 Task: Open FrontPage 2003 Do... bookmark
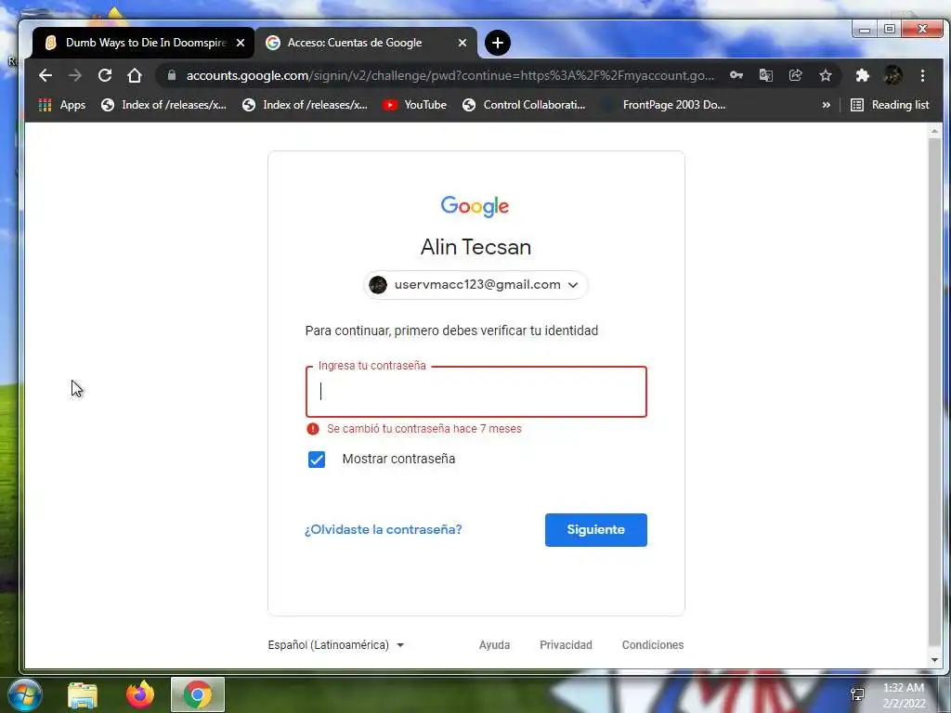663,105
